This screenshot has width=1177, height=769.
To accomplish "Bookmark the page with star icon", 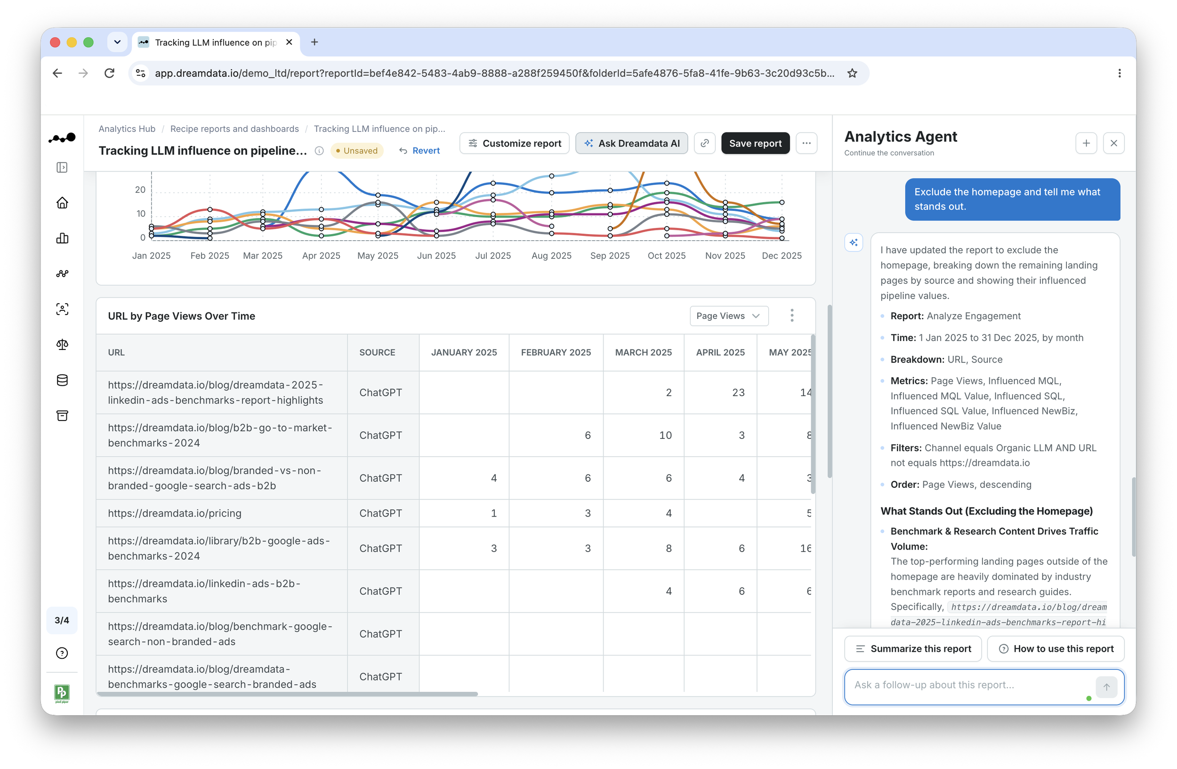I will [x=852, y=73].
